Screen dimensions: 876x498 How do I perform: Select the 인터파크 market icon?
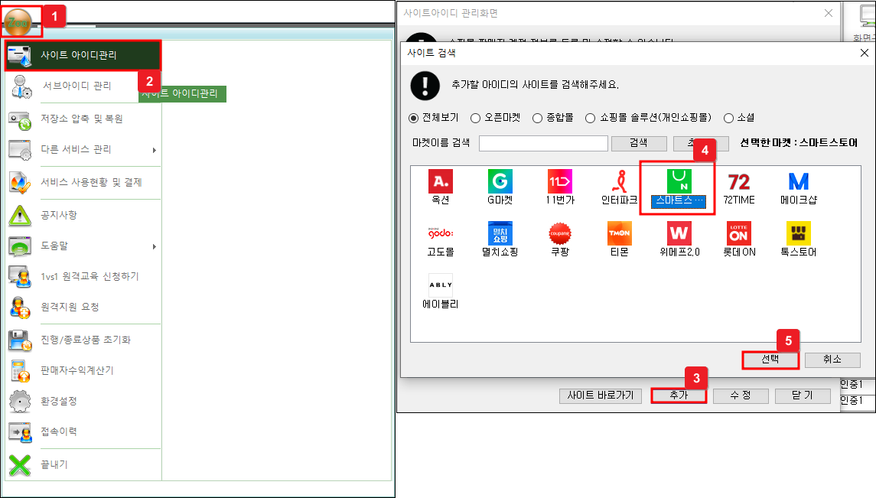[619, 181]
